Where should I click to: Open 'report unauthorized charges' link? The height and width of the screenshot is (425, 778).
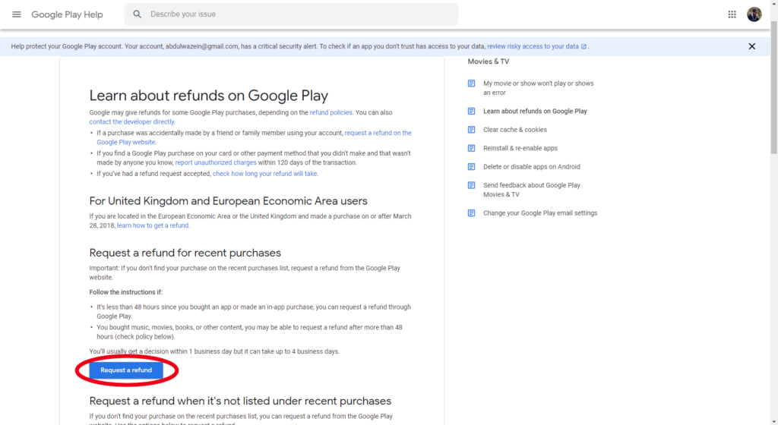(216, 162)
